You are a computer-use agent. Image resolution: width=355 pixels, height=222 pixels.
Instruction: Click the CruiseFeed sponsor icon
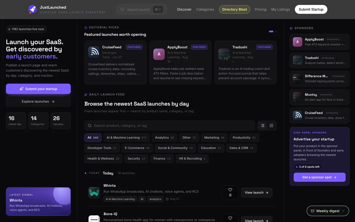(298, 115)
